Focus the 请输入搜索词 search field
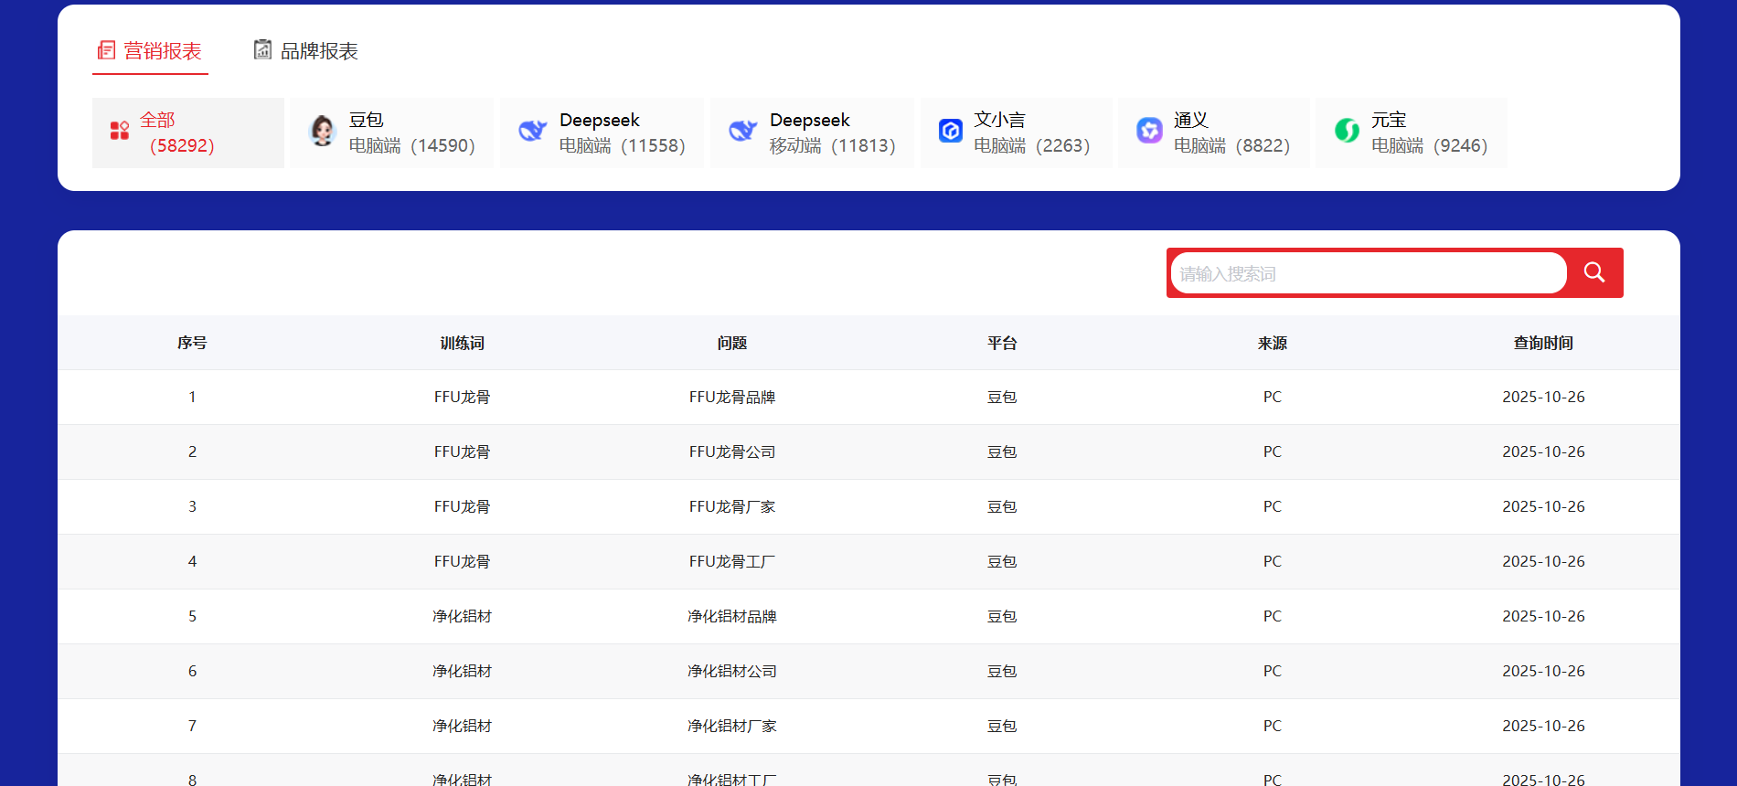This screenshot has height=786, width=1737. pyautogui.click(x=1368, y=273)
